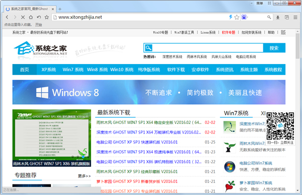Click the collapse arrow left of 菜单

(252, 3)
